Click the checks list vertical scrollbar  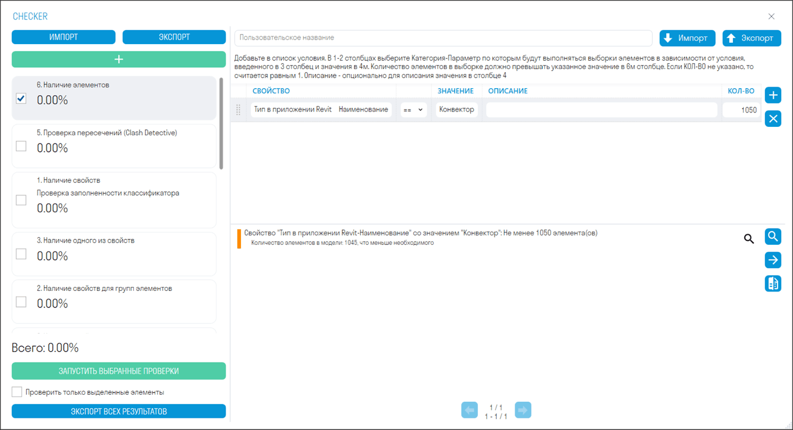coord(221,123)
